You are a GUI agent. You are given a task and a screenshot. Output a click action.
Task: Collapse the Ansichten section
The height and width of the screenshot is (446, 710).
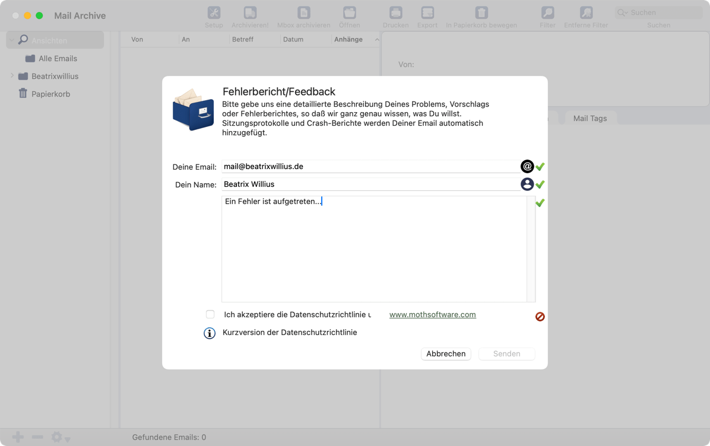tap(12, 40)
